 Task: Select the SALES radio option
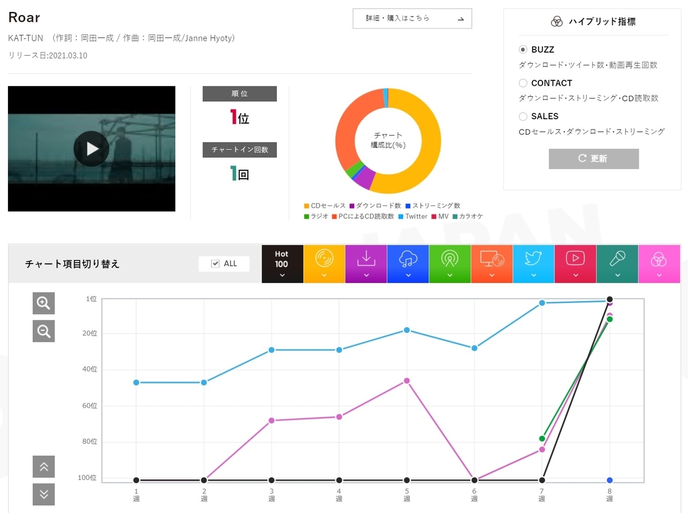click(523, 116)
